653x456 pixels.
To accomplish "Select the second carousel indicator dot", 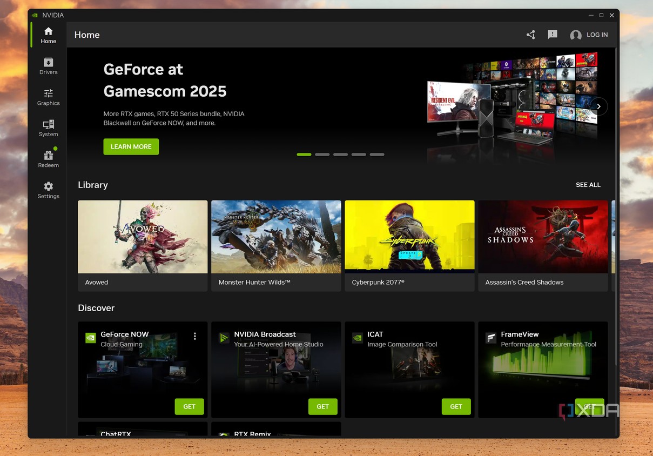I will click(322, 154).
